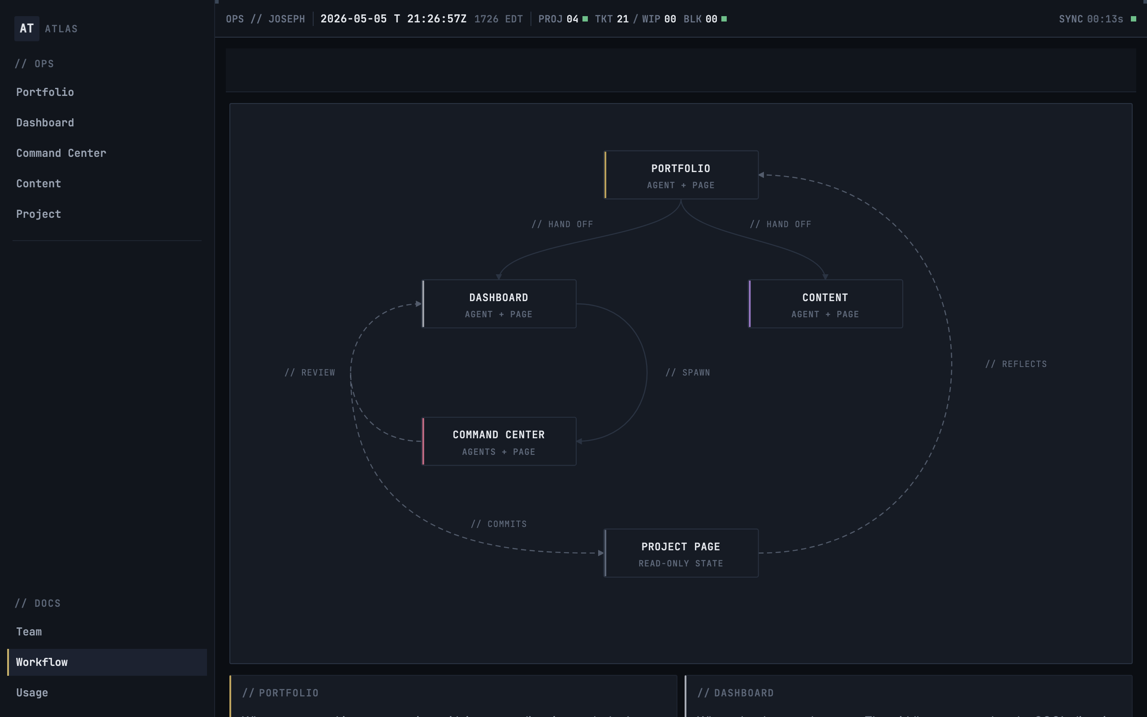Click the // DOCS sidebar section header
Screen dimensions: 1147x717
click(38, 603)
